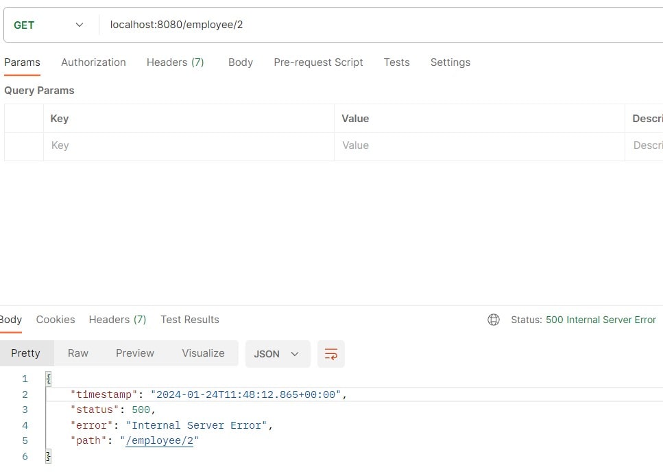Click line number 6 in response

[x=25, y=456]
